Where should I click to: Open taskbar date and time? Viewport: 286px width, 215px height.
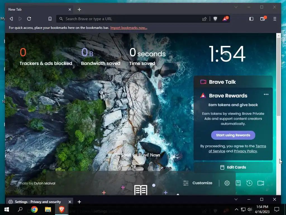tap(262, 209)
